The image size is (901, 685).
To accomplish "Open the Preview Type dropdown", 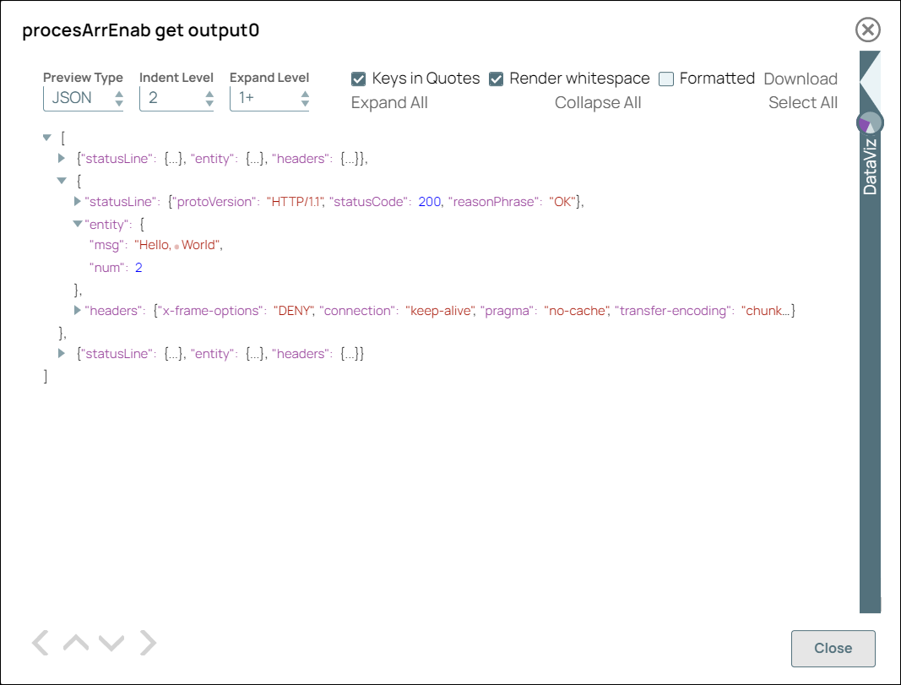I will point(83,98).
